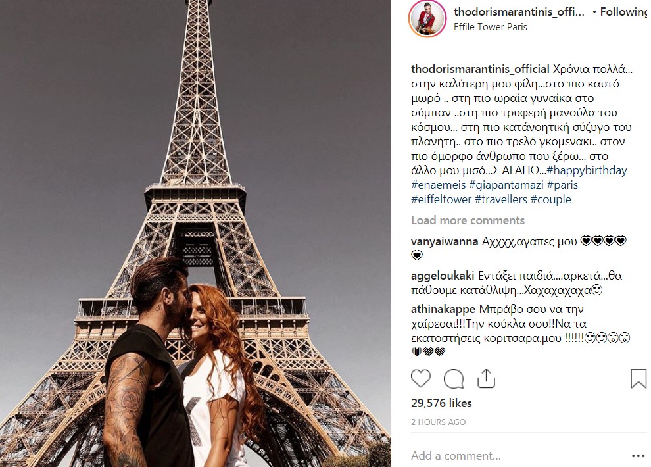Screen dimensions: 651x467
Task: Open the #couple hashtag
Action: (x=550, y=199)
